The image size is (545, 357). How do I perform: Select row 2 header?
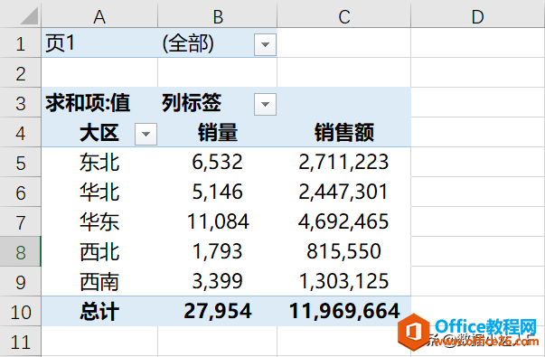click(x=21, y=73)
